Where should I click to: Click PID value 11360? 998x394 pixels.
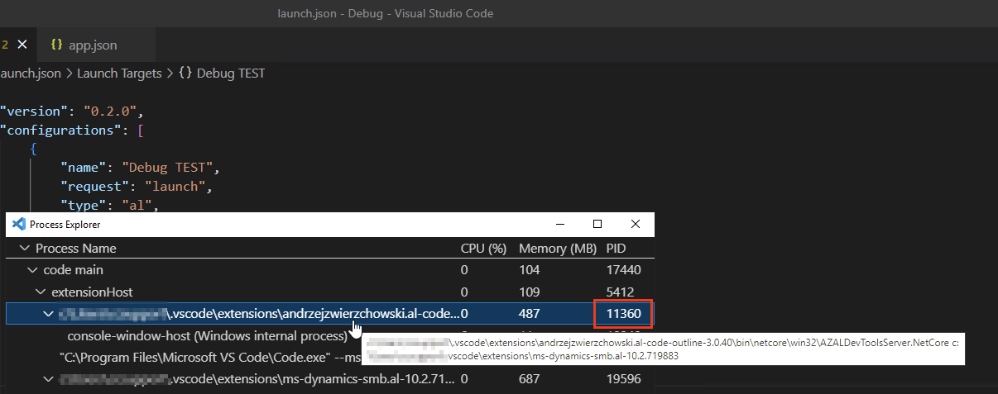click(624, 314)
